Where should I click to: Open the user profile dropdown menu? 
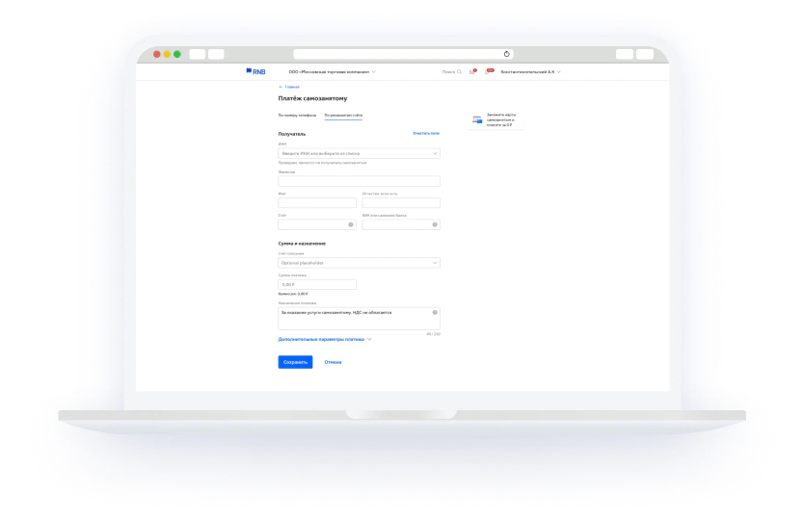point(530,71)
